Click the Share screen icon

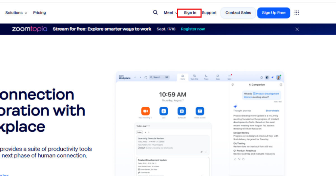pyautogui.click(x=200, y=111)
